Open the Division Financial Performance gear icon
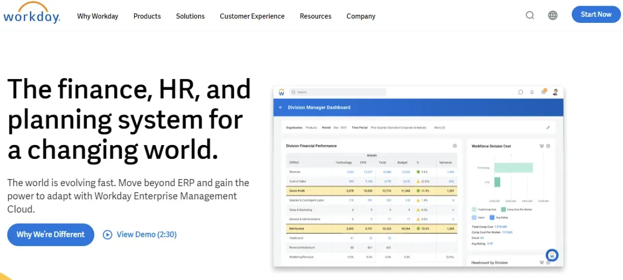Screen dimensions: 623x280 tap(455, 146)
